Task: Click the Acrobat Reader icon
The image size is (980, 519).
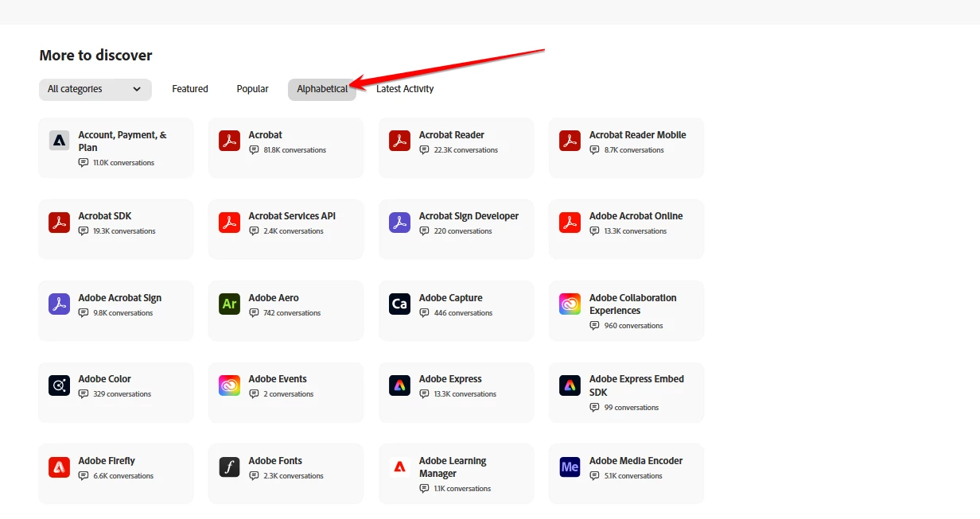Action: (399, 141)
